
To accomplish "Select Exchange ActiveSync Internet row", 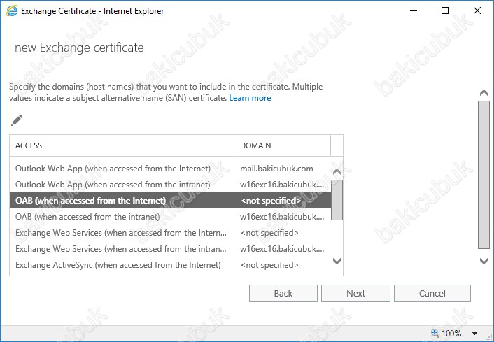I will pos(170,265).
